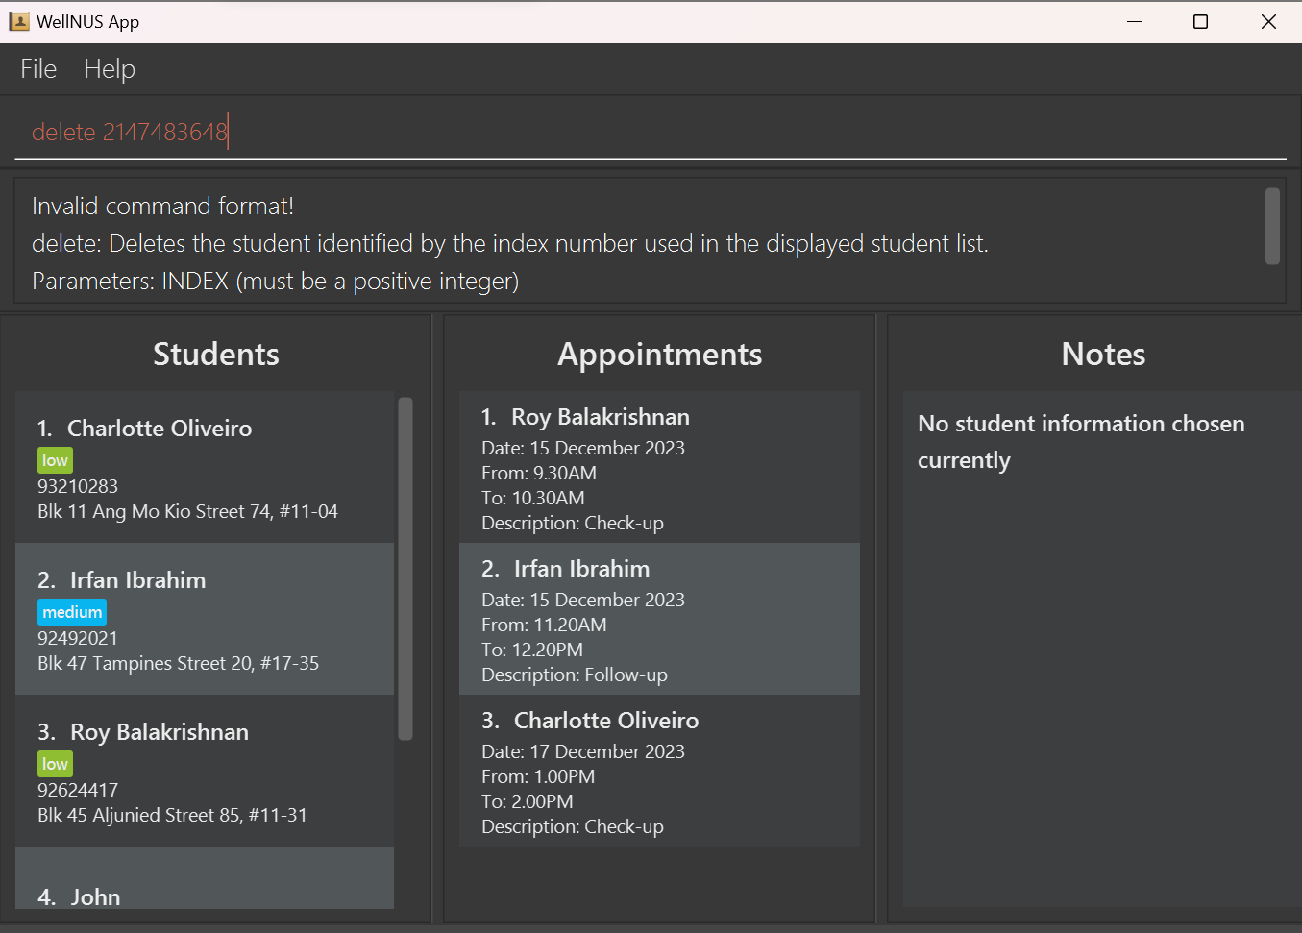Click the Invalid command format! message
The height and width of the screenshot is (933, 1302).
(162, 206)
